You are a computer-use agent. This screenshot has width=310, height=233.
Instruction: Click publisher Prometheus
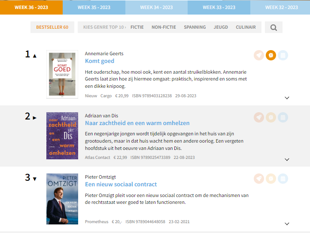click(97, 222)
